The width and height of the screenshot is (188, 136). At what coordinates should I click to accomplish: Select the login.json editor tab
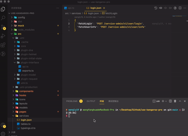(96, 8)
